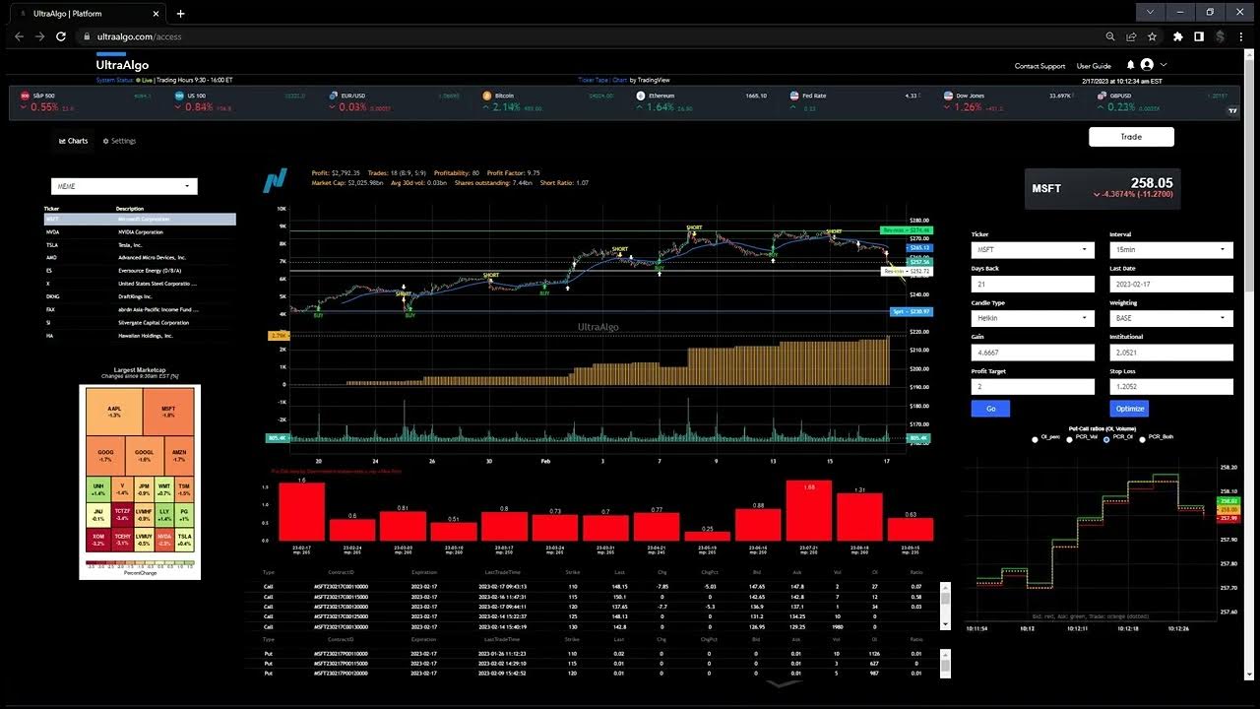Open the browser extensions puzzle icon
This screenshot has width=1260, height=709.
[1178, 36]
